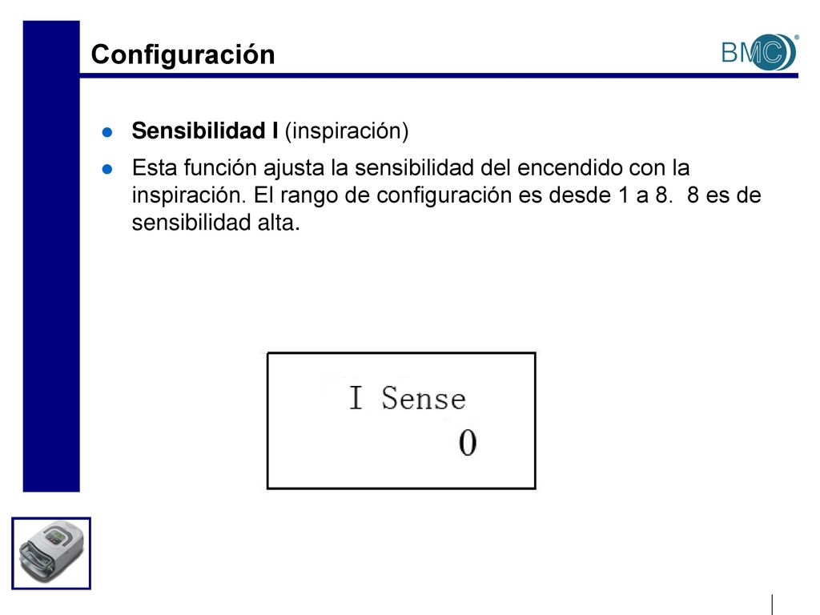The height and width of the screenshot is (615, 820).
Task: Click the BMC logo
Action: (759, 52)
